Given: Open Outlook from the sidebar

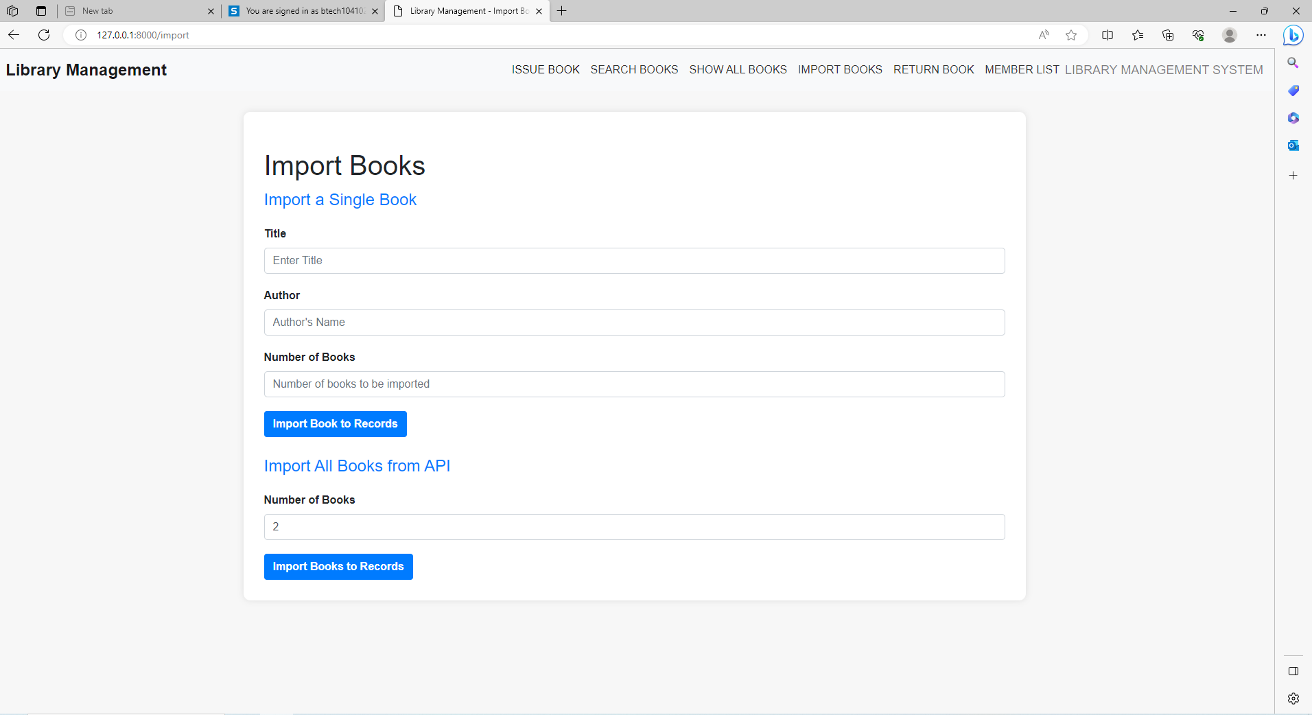Looking at the screenshot, I should [1293, 145].
